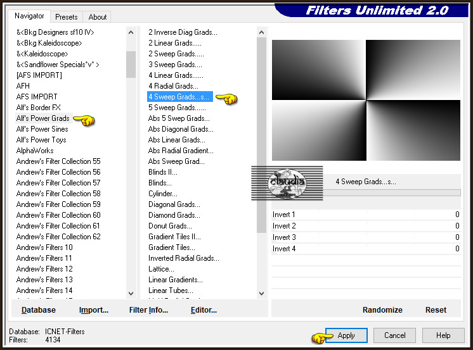Select the Donut Grads... filter
This screenshot has height=350, width=473.
[x=170, y=226]
